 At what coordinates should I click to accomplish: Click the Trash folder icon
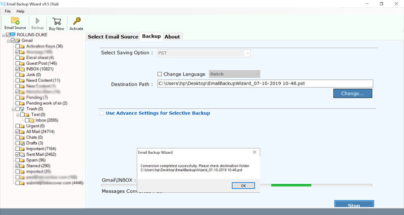pos(22,109)
